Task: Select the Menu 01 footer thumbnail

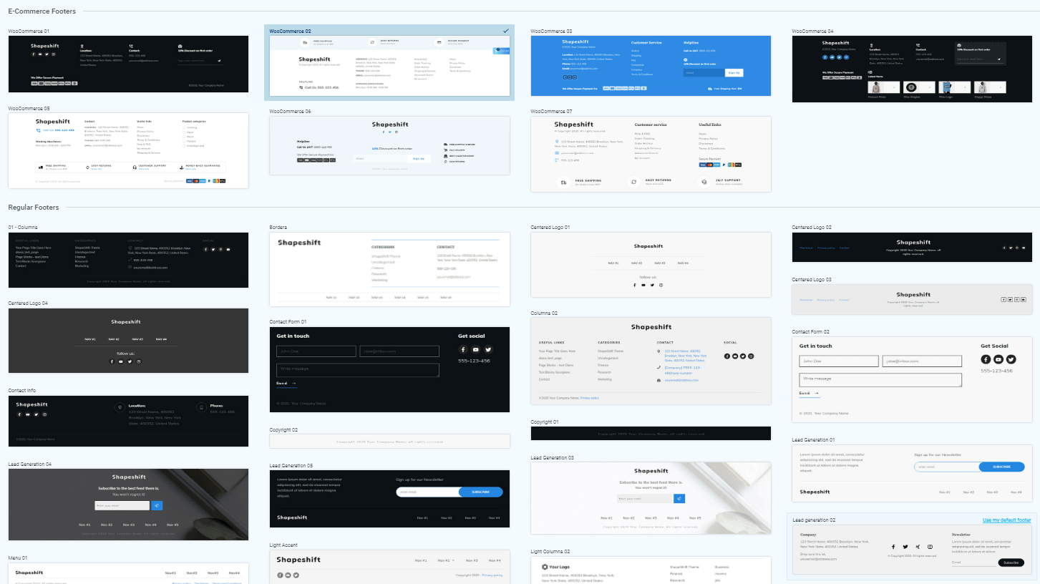Action: click(x=128, y=573)
